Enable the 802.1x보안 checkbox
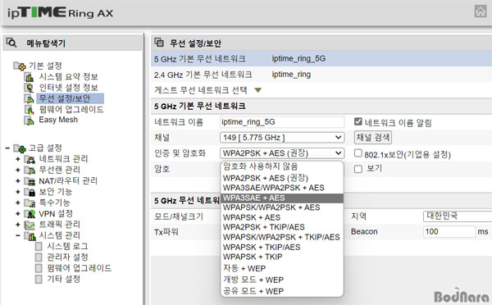 click(x=358, y=152)
